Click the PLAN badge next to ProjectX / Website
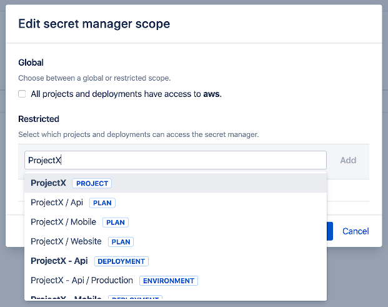 pyautogui.click(x=121, y=242)
